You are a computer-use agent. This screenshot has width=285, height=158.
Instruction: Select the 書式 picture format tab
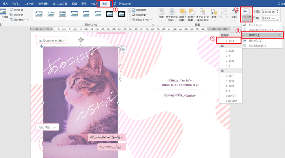(x=105, y=4)
